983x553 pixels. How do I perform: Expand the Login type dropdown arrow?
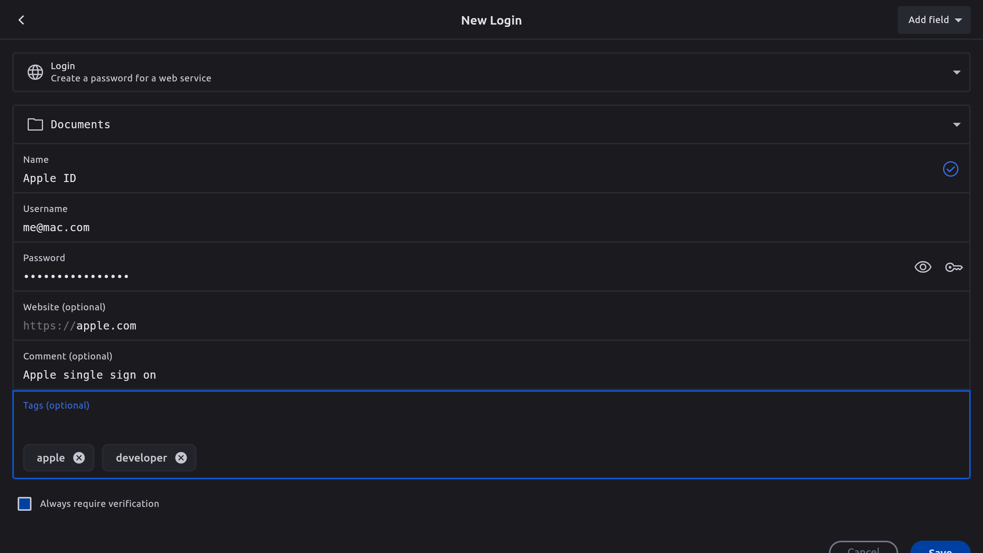click(x=957, y=72)
